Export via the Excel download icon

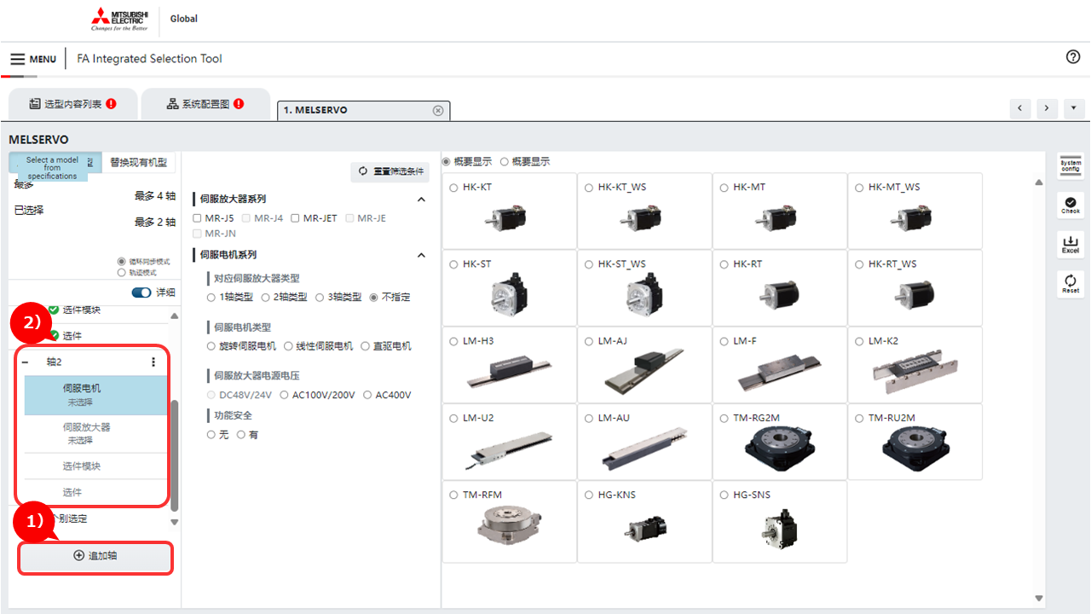click(1071, 244)
